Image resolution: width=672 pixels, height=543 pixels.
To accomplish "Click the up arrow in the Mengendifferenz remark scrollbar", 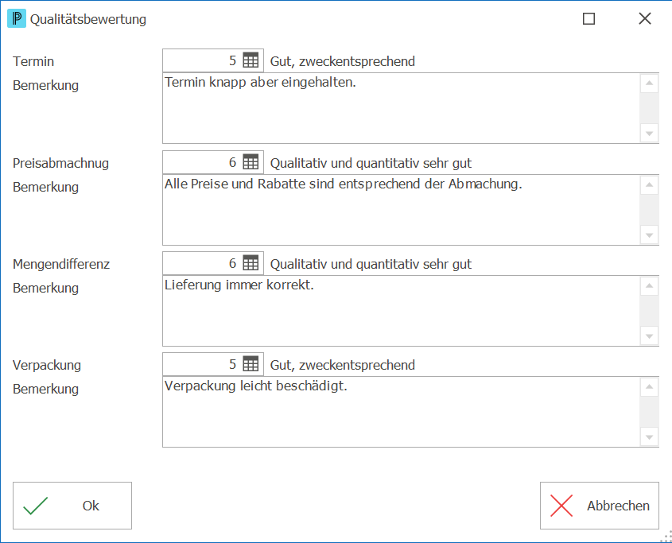I will pyautogui.click(x=649, y=286).
